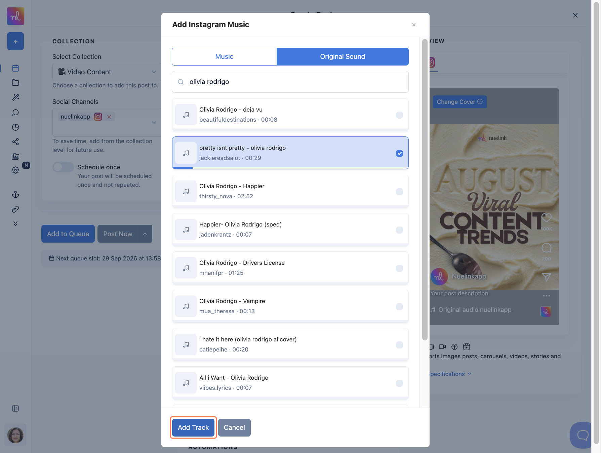Open the folder icon in the sidebar
This screenshot has height=453, width=601.
[15, 83]
